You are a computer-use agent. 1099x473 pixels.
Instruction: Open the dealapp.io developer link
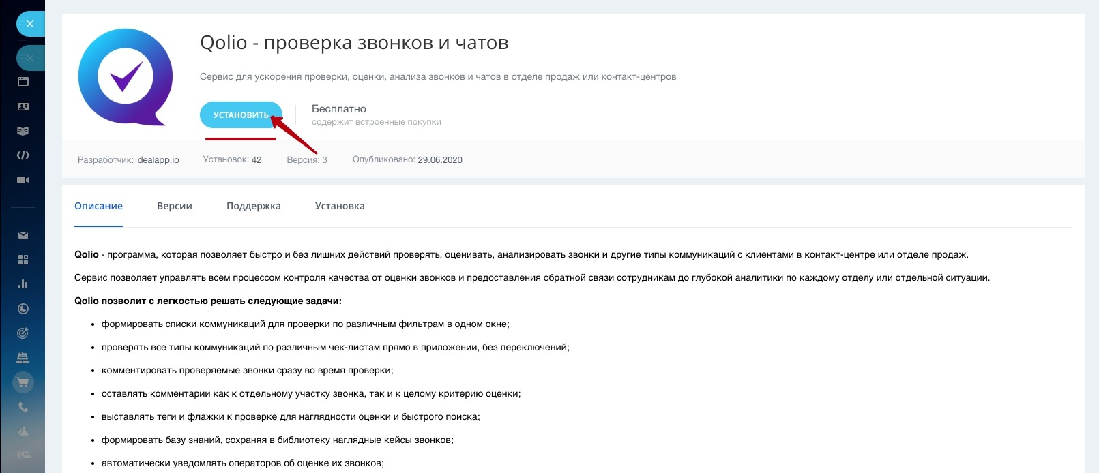point(158,160)
